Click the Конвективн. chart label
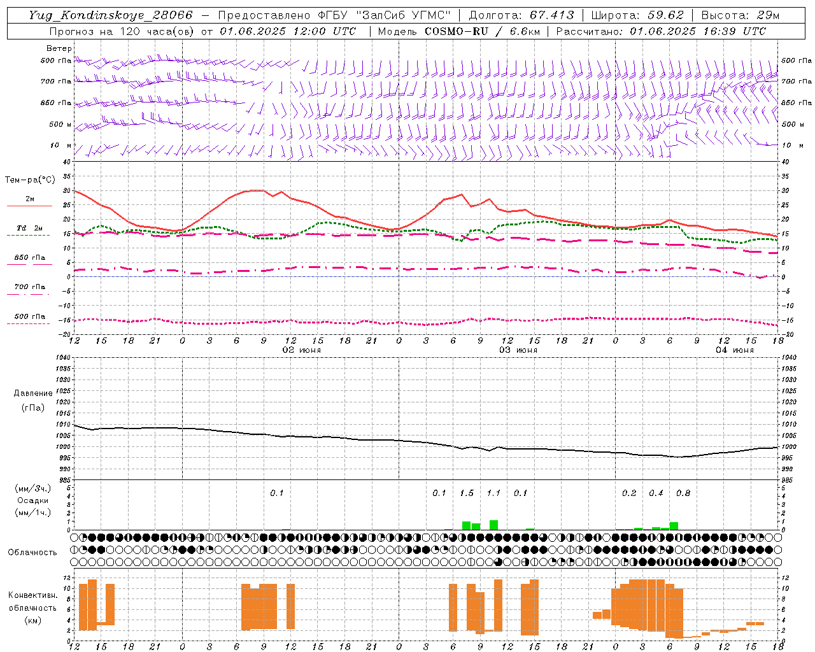This screenshot has height=652, width=815. point(33,595)
